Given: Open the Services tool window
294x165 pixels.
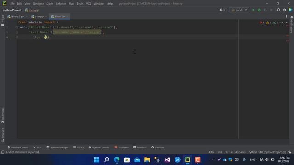Looking at the screenshot, I should pos(158,148).
